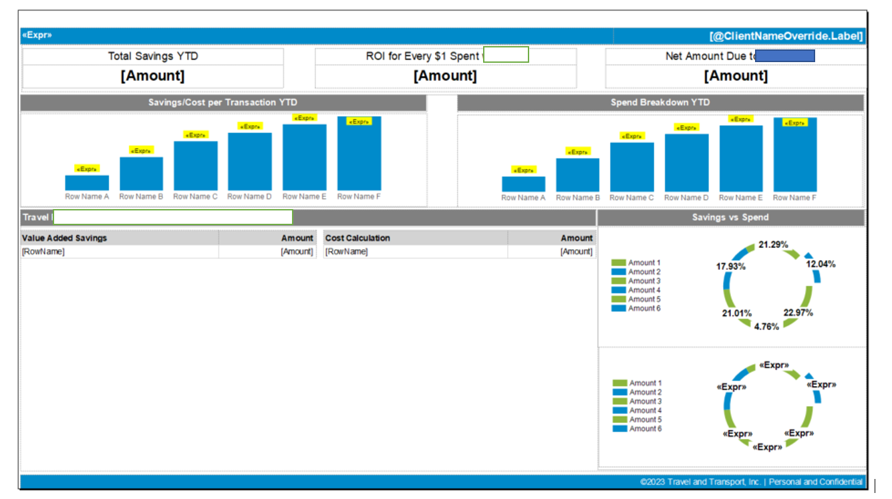The width and height of the screenshot is (892, 499).
Task: Select the Row Name D bar in the Spend Breakdown chart
Action: point(687,163)
